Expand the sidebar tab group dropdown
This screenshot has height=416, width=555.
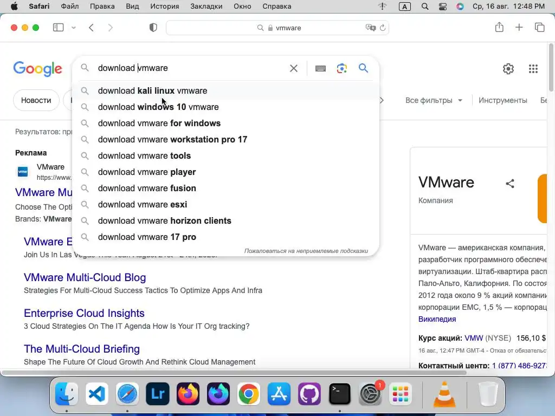click(x=74, y=28)
